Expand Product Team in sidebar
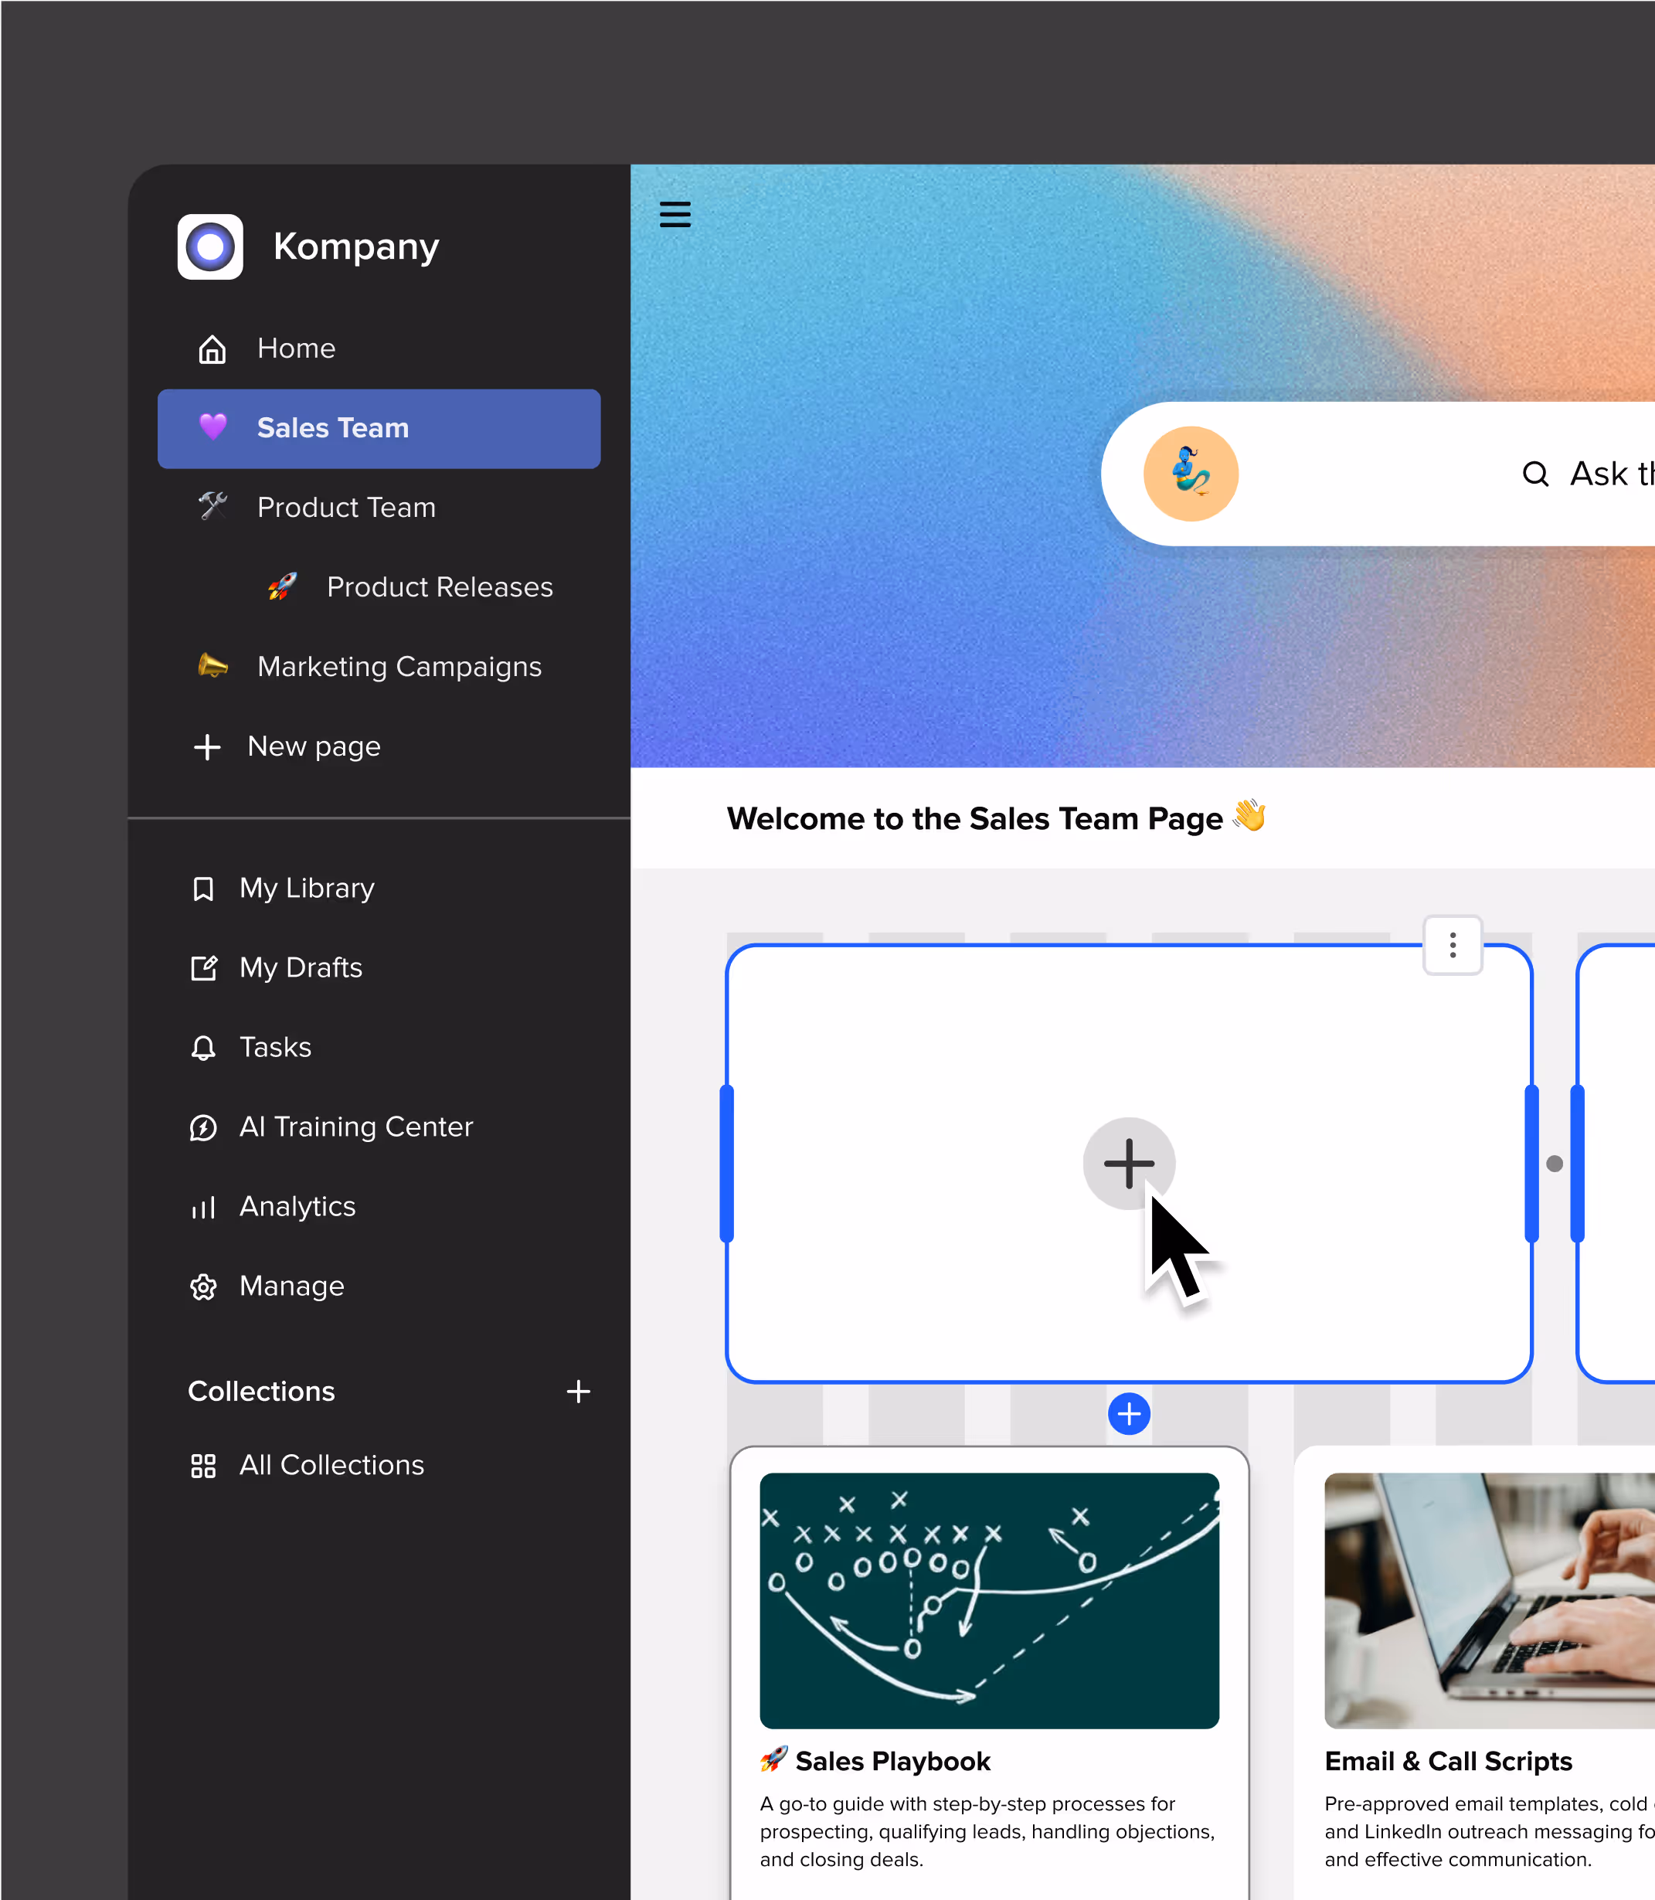The image size is (1655, 1900). (345, 507)
